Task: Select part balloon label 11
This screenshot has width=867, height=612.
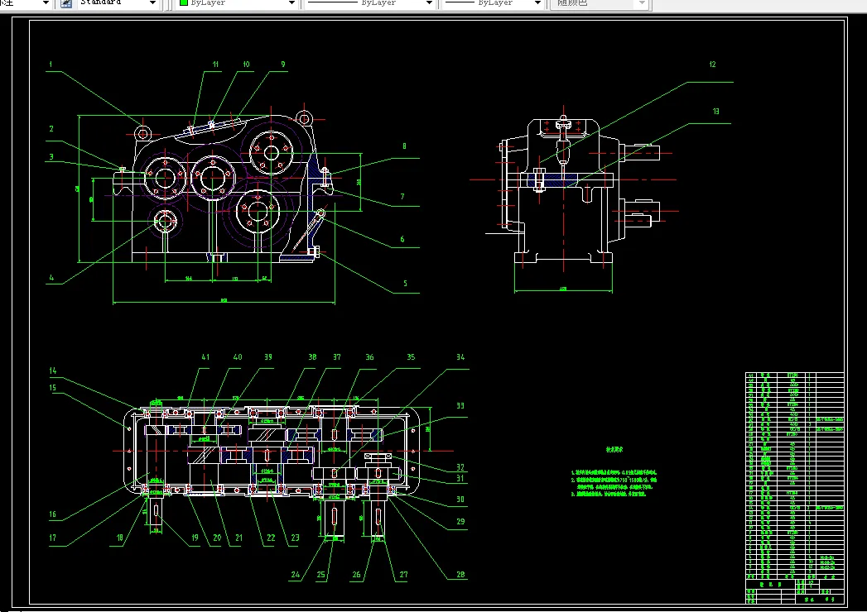Action: click(x=215, y=64)
